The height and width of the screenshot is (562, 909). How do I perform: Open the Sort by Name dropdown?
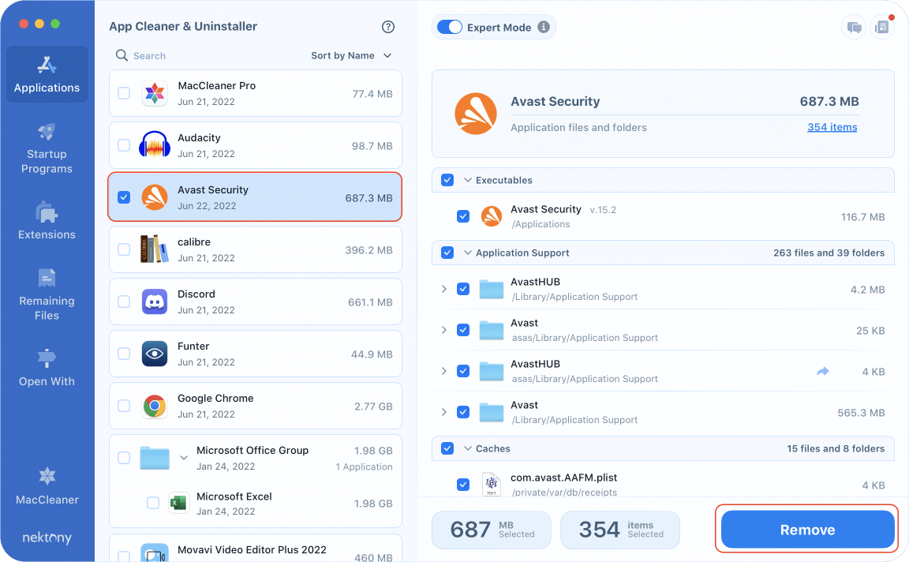pyautogui.click(x=351, y=56)
